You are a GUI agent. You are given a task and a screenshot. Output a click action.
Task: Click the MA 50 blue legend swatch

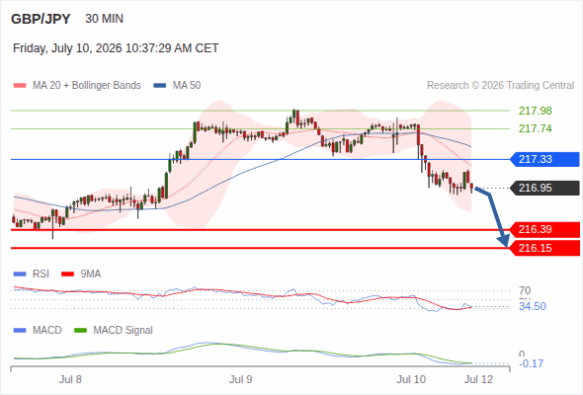pos(160,86)
